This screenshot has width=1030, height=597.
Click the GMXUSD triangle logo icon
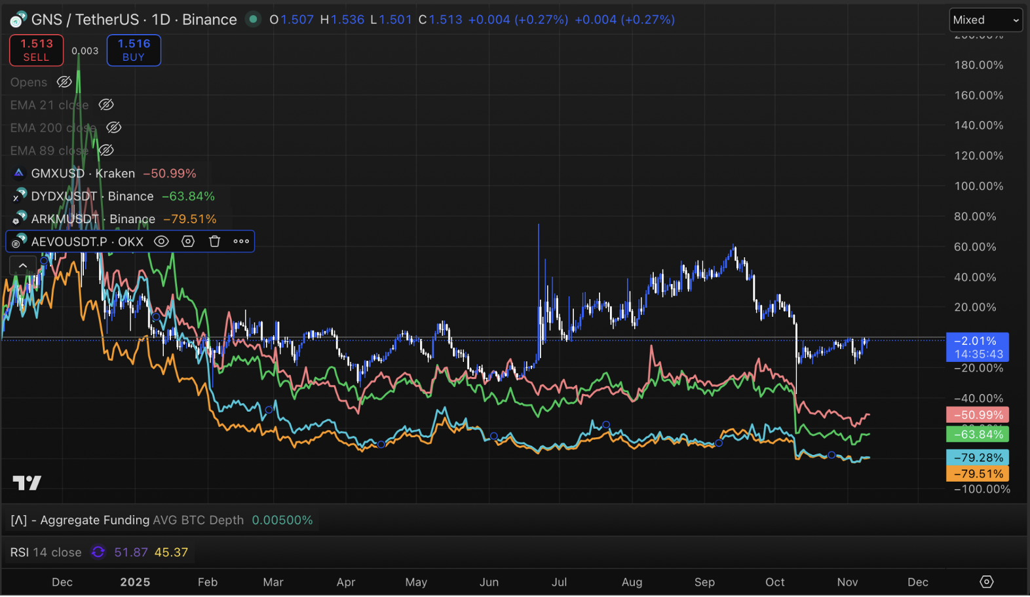pos(18,173)
